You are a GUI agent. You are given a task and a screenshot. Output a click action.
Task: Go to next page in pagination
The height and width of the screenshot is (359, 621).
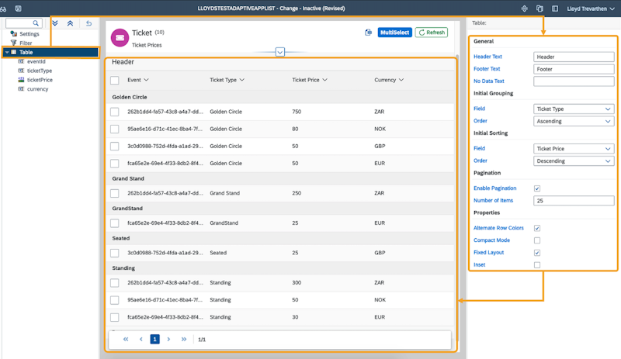pos(168,339)
